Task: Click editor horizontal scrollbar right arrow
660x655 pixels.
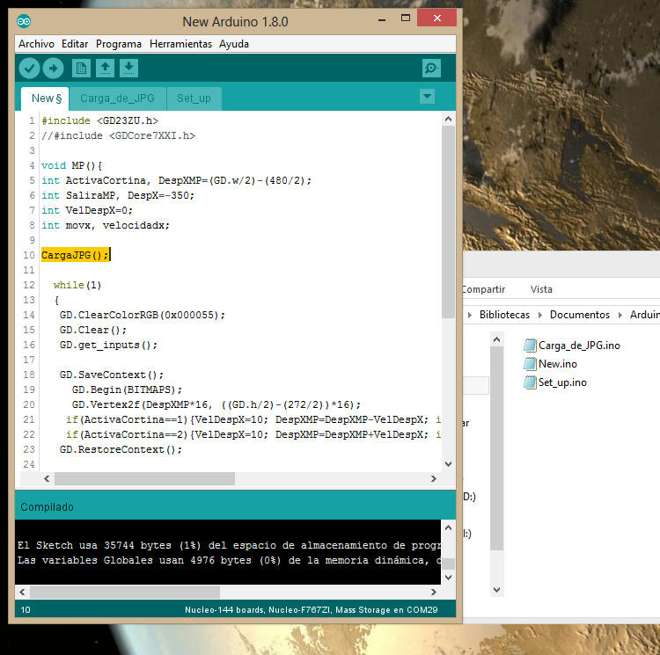Action: pos(434,479)
